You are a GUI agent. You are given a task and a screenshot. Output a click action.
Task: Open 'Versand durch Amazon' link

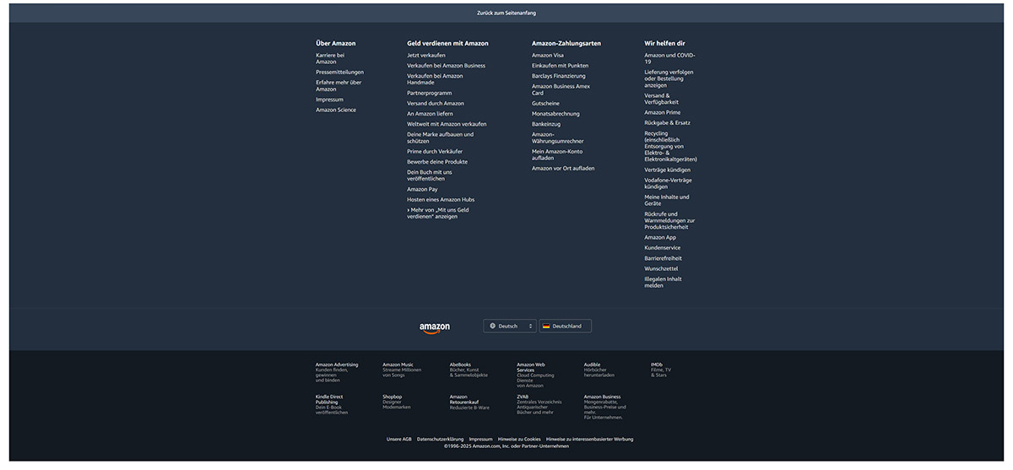[x=436, y=103]
